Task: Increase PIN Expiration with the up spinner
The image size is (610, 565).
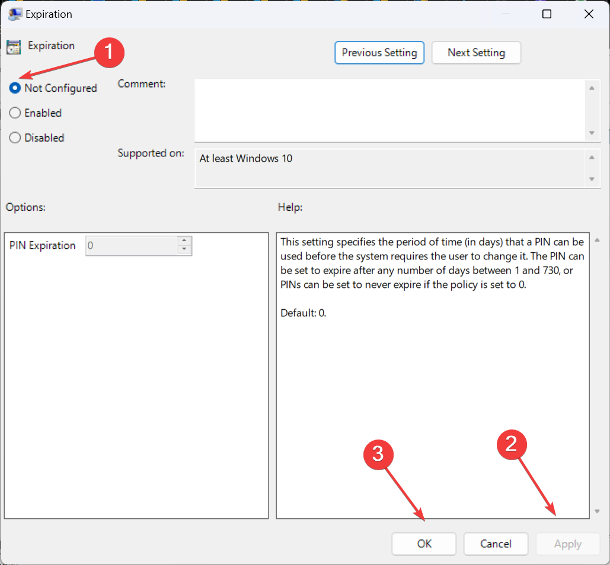Action: coord(184,241)
